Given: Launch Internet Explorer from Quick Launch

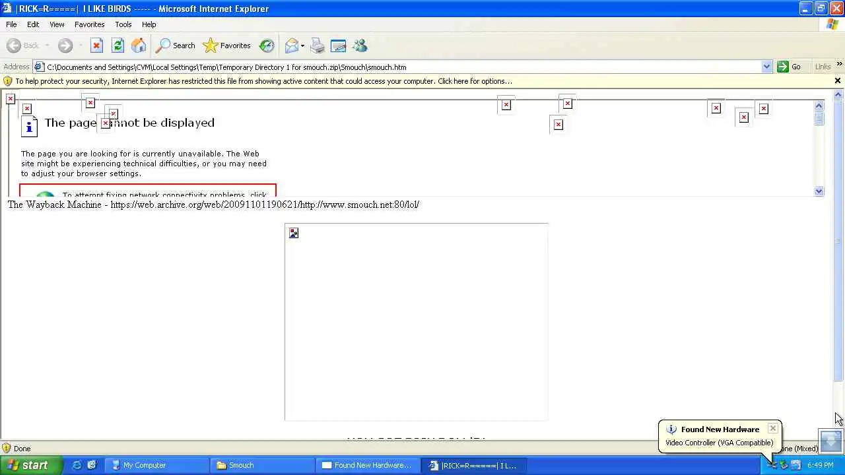Looking at the screenshot, I should pos(77,465).
